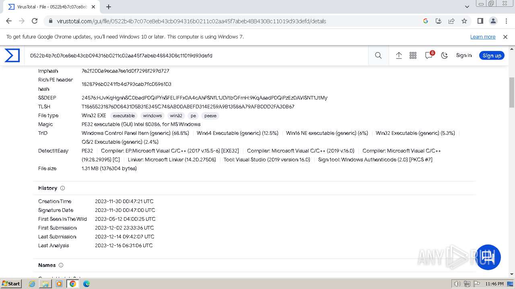This screenshot has width=515, height=289.
Task: Reload the page
Action: click(x=35, y=21)
